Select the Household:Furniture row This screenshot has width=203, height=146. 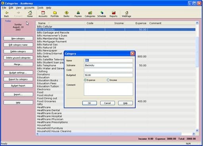coord(116,128)
